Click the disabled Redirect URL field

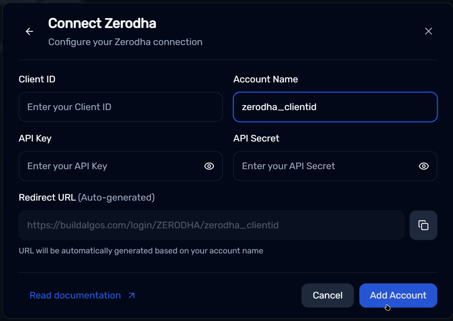[211, 225]
